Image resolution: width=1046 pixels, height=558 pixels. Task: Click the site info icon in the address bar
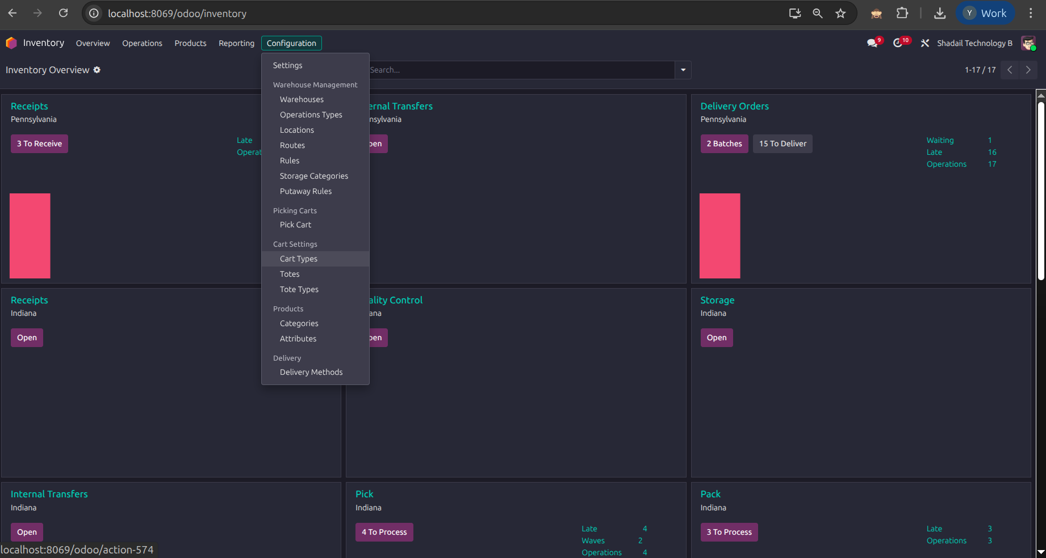(x=94, y=13)
